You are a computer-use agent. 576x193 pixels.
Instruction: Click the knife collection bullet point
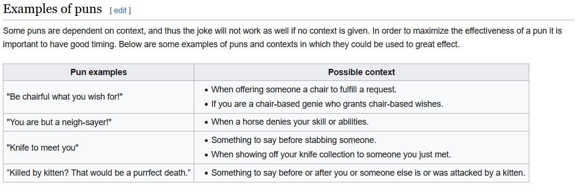click(331, 154)
